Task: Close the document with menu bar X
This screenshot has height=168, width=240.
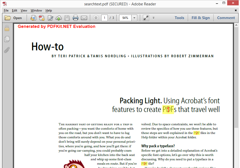Action: [236, 10]
